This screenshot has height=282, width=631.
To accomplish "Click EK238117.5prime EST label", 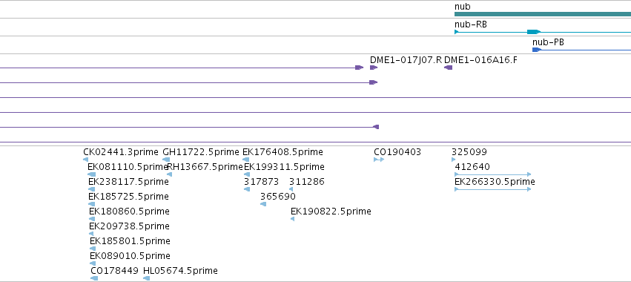I will pyautogui.click(x=128, y=182).
